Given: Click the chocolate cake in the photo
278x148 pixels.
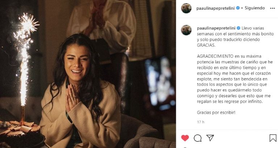Looking at the screenshot, I should pos(20,133).
